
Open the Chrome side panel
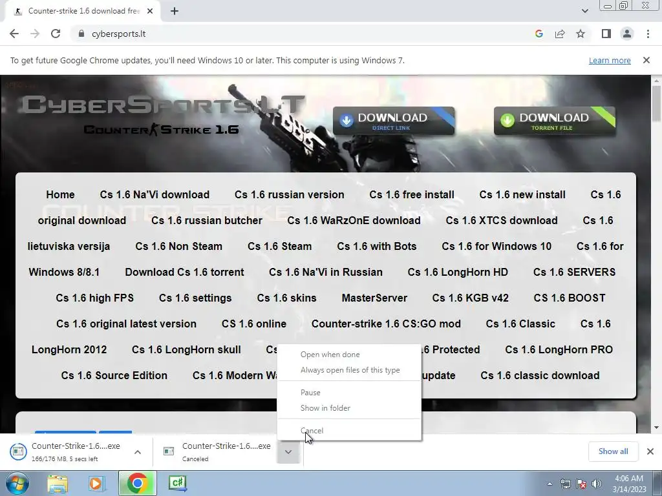pos(606,34)
